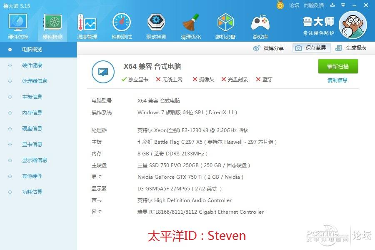
Task: Open the 硬件体检 hardware checkup section
Action: pyautogui.click(x=18, y=26)
